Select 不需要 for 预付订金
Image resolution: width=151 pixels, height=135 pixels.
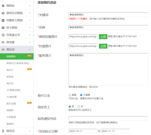click(x=81, y=95)
